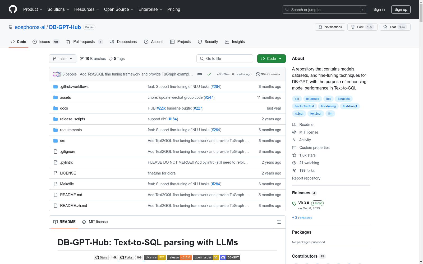423x264 pixels.
Task: Click the + 3 releases link
Action: point(302,218)
